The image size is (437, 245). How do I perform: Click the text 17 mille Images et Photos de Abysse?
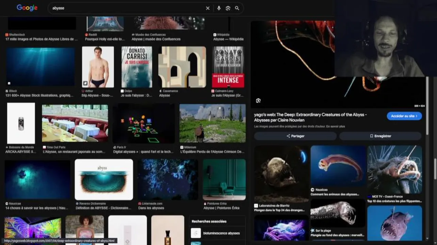click(x=42, y=39)
